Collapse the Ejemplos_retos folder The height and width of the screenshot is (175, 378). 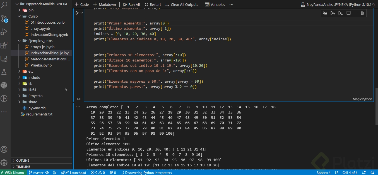tap(40, 41)
